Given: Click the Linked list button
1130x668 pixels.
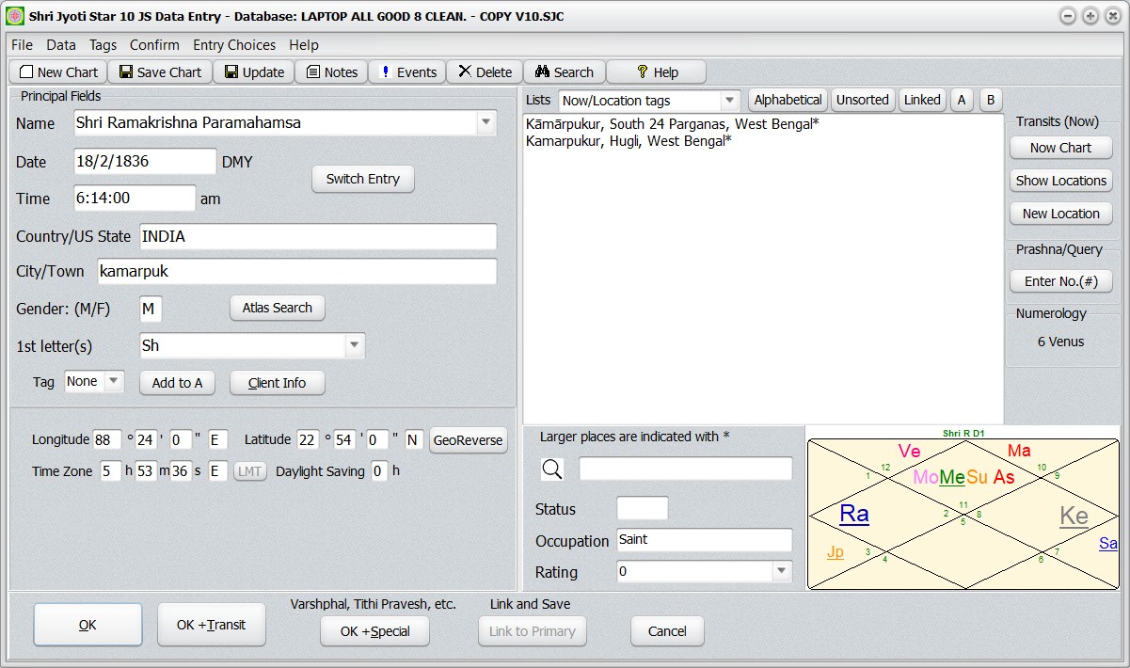Looking at the screenshot, I should click(x=922, y=100).
